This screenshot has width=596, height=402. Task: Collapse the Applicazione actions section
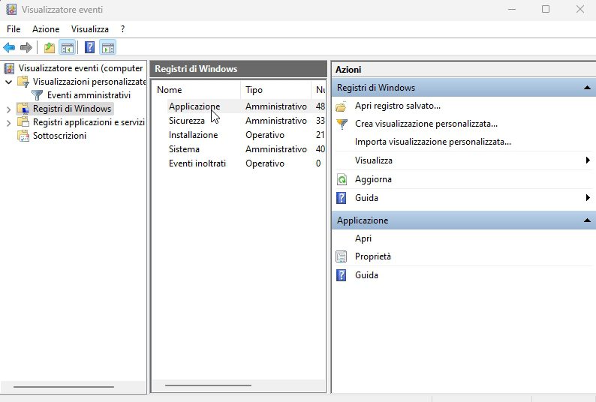587,220
